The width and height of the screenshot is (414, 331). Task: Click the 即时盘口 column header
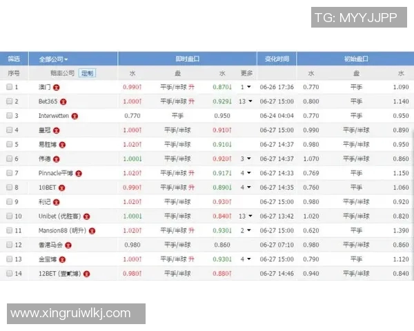pyautogui.click(x=187, y=59)
